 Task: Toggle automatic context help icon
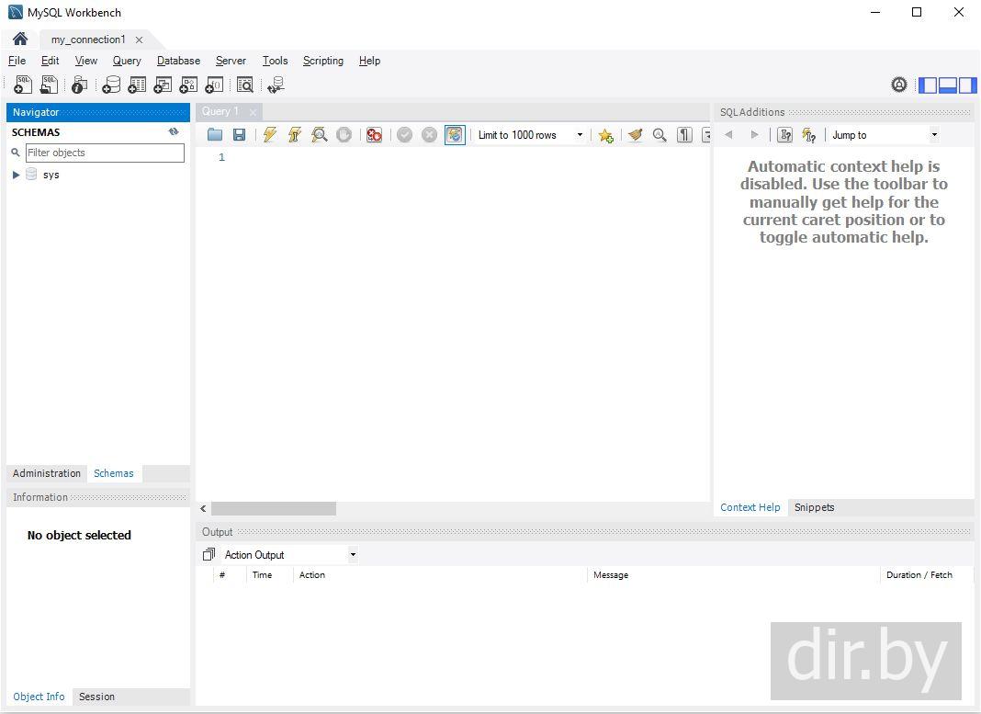click(x=808, y=135)
